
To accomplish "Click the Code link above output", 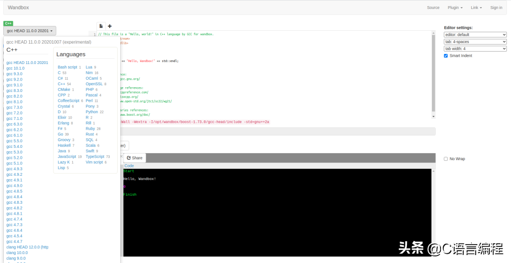I will (129, 166).
